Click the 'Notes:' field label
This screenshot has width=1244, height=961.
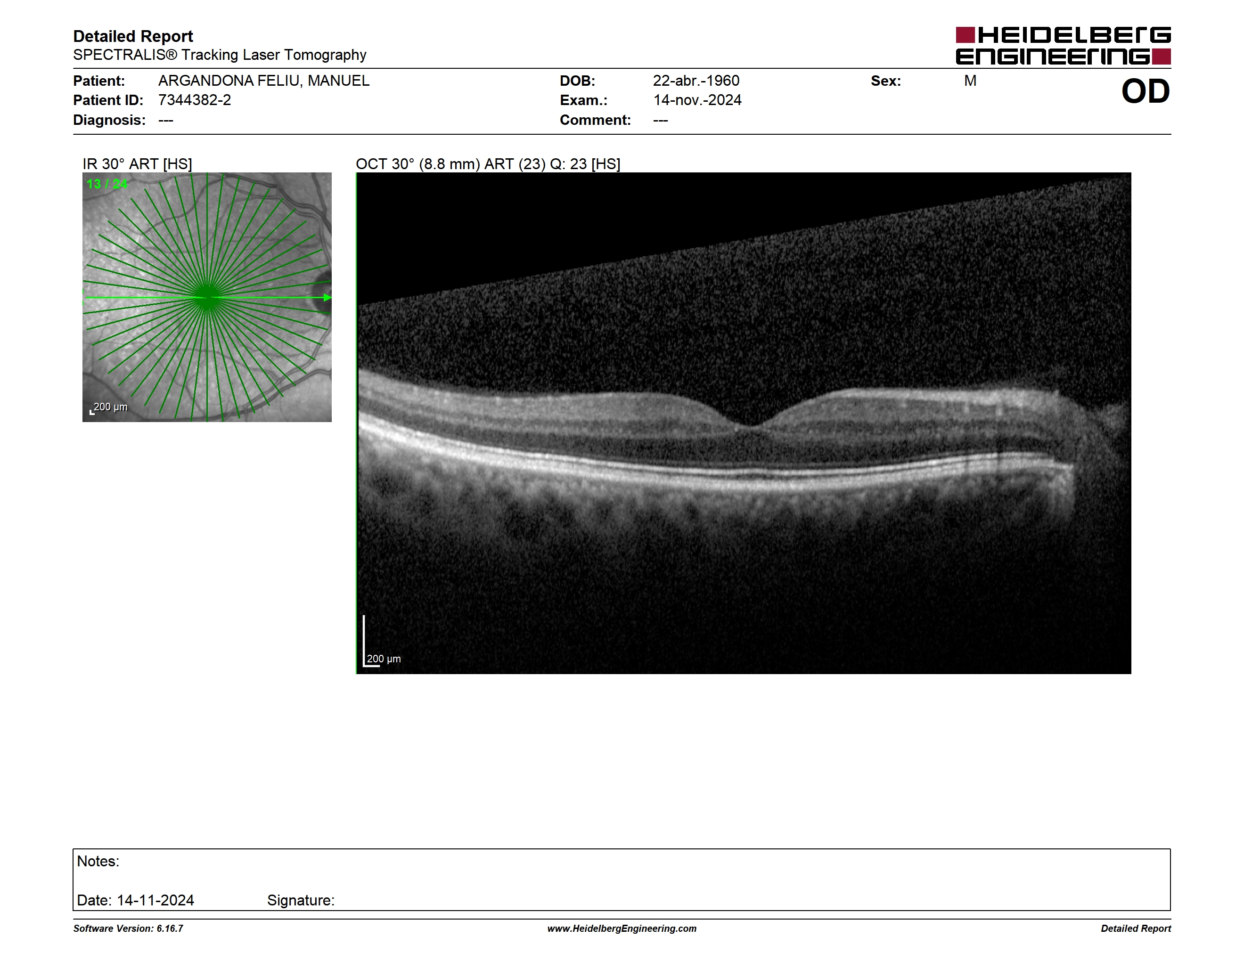tap(98, 861)
